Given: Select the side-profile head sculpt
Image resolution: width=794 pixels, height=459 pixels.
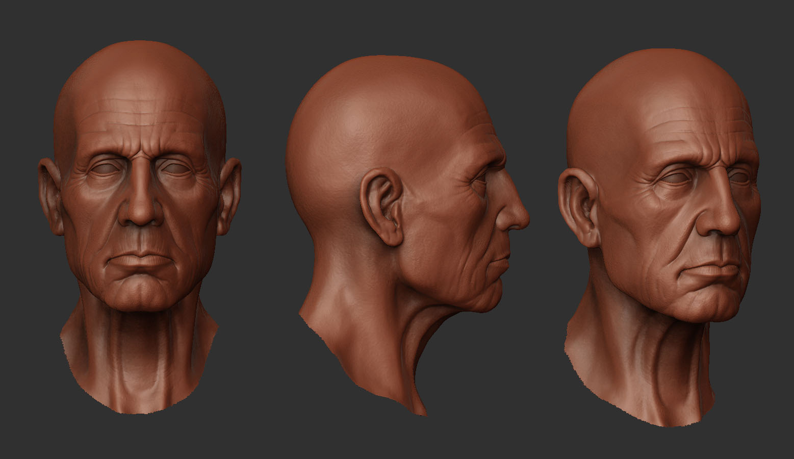Looking at the screenshot, I should pyautogui.click(x=407, y=235).
